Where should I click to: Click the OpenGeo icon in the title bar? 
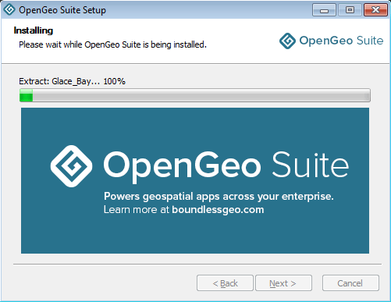(x=9, y=9)
